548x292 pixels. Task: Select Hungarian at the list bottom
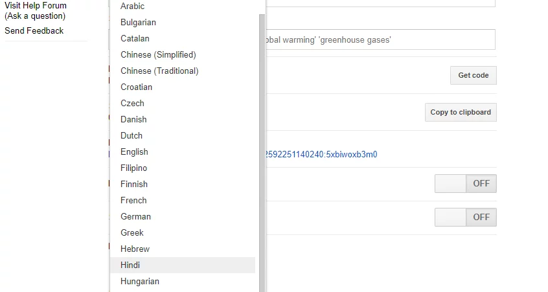point(139,282)
